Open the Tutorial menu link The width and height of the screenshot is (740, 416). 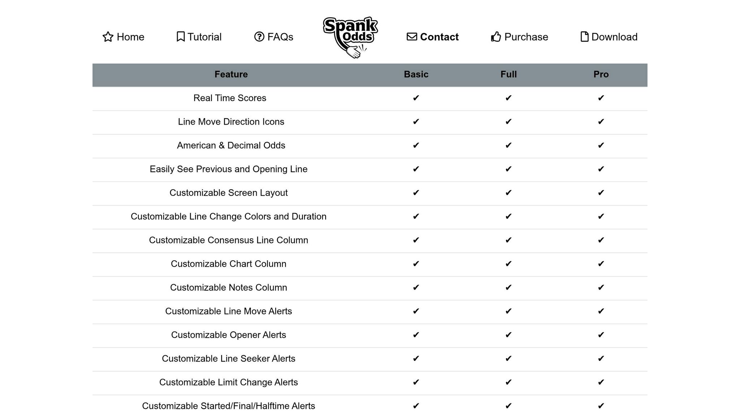click(205, 37)
